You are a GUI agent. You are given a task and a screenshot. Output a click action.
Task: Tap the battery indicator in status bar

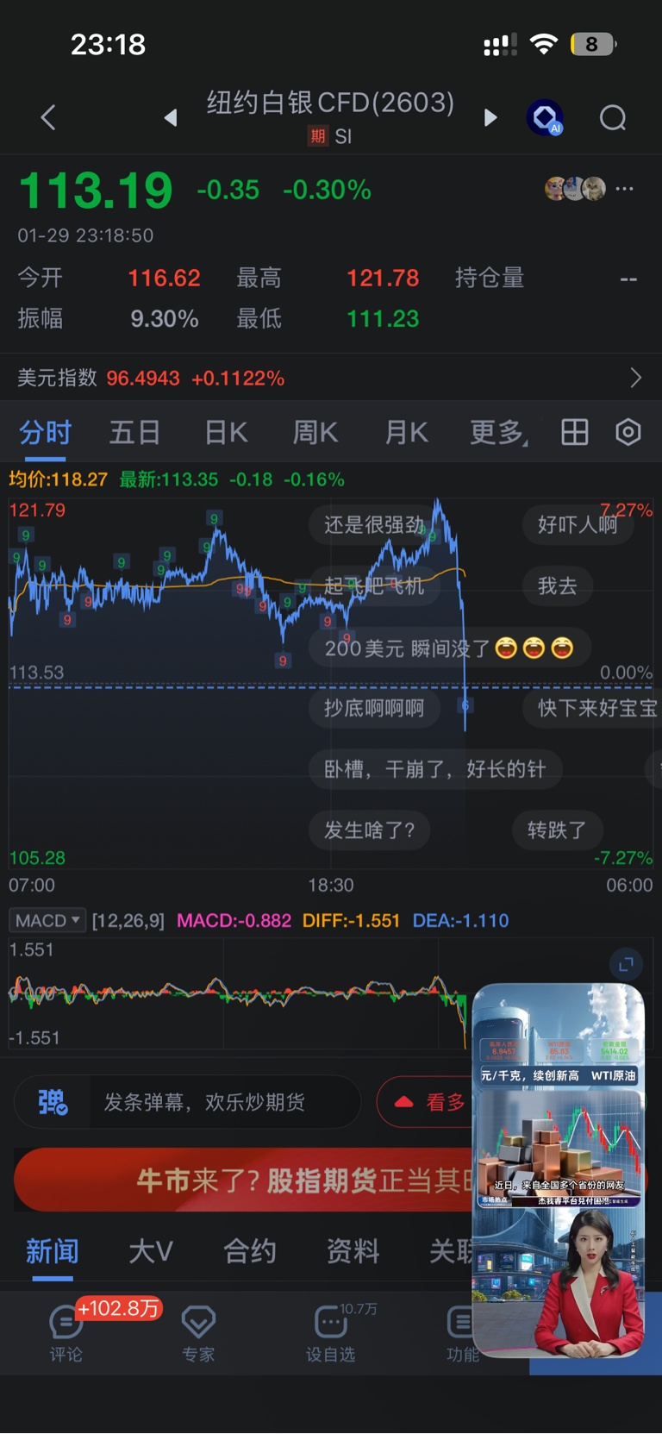[593, 44]
